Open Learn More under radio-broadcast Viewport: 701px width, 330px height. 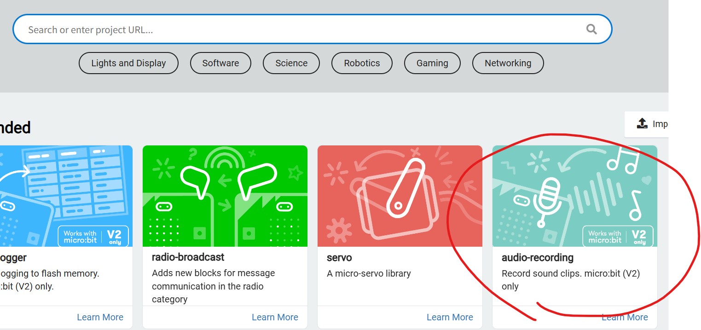tap(275, 317)
